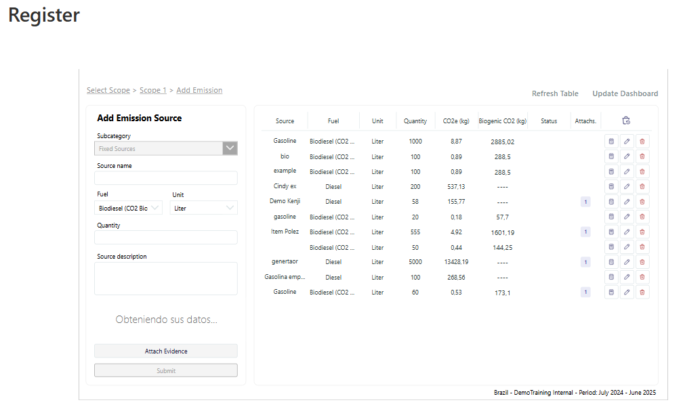
Task: Click the Add Emission breadcrumb
Action: point(199,90)
